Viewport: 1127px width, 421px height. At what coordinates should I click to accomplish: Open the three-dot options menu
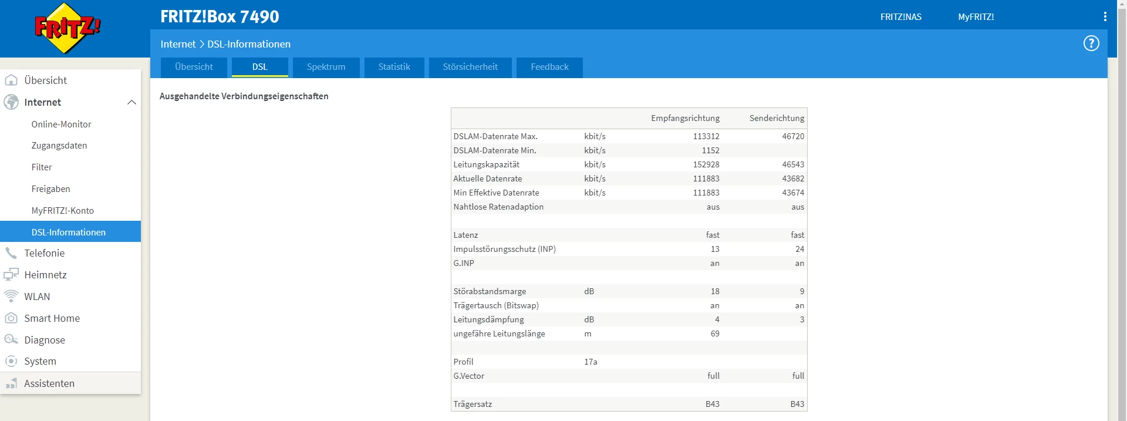(x=1105, y=16)
